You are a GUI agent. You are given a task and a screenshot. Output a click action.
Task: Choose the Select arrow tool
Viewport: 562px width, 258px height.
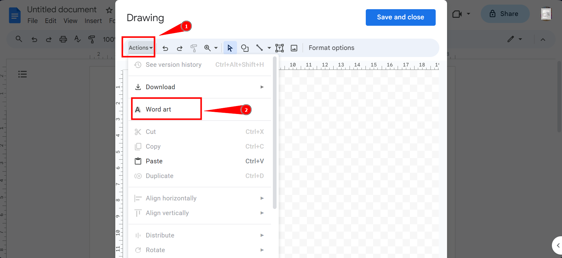[x=230, y=48]
